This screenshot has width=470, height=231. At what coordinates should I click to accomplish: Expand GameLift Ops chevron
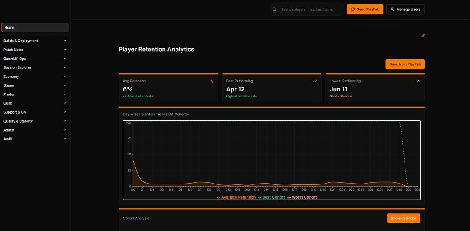(x=65, y=59)
